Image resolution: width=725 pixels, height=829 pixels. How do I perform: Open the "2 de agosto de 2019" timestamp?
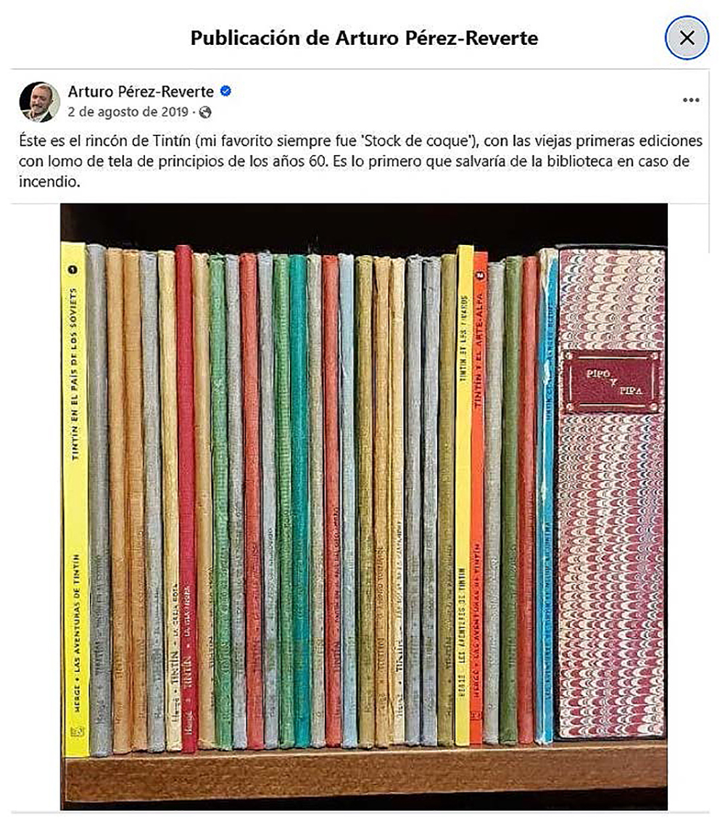128,112
